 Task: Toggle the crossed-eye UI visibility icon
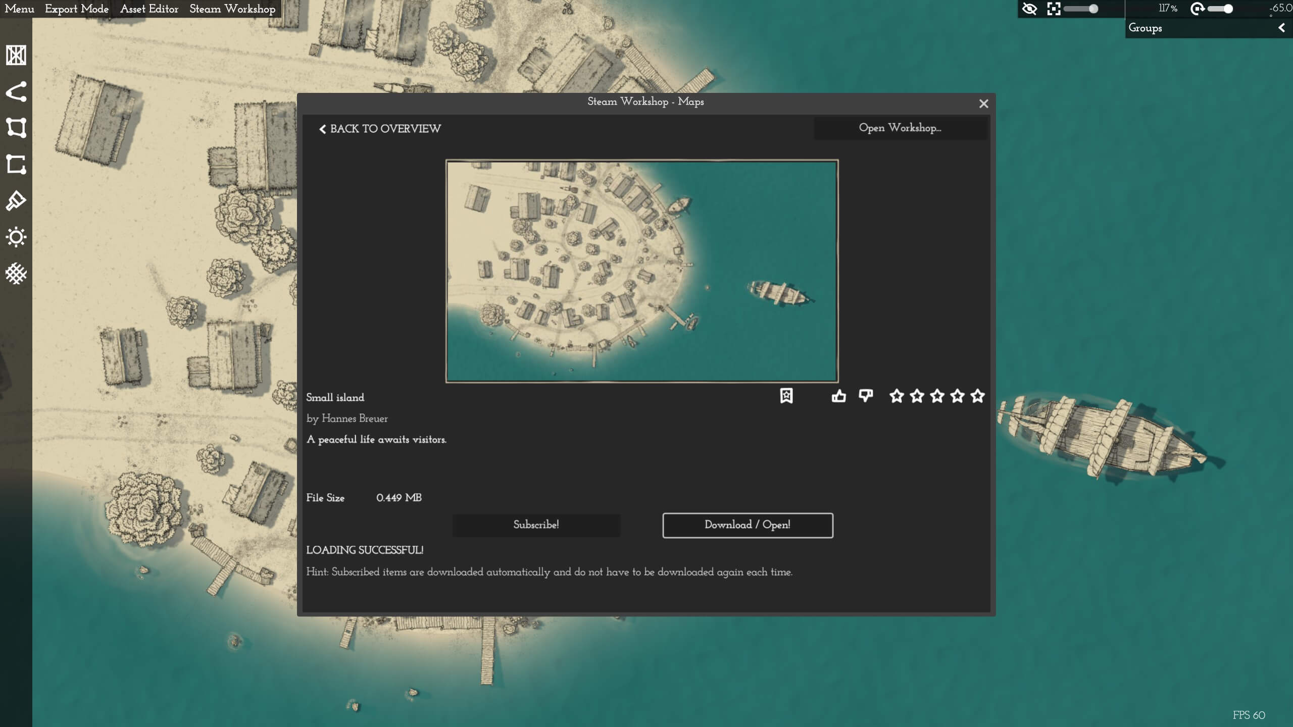tap(1029, 9)
